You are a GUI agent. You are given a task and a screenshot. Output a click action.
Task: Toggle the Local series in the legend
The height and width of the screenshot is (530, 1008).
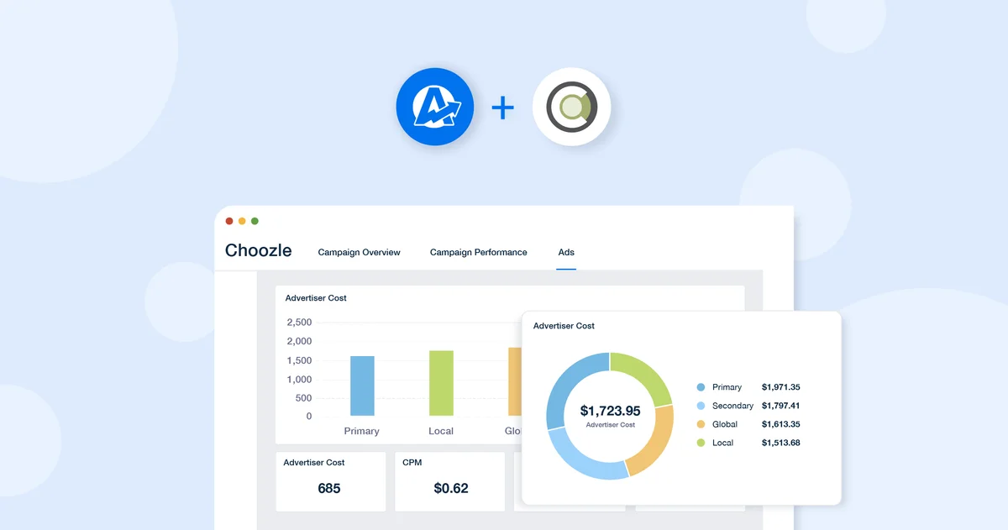tap(723, 442)
